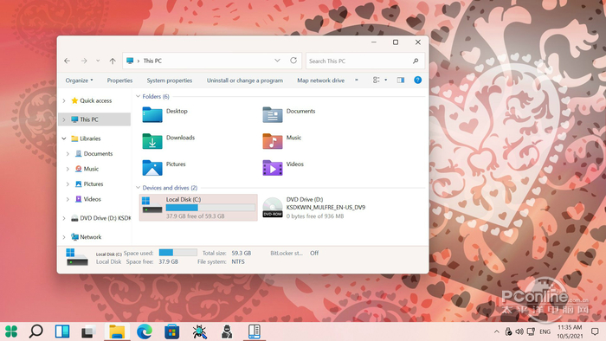Select DVD Drive (D:) in sidebar
606x341 pixels.
tap(100, 218)
